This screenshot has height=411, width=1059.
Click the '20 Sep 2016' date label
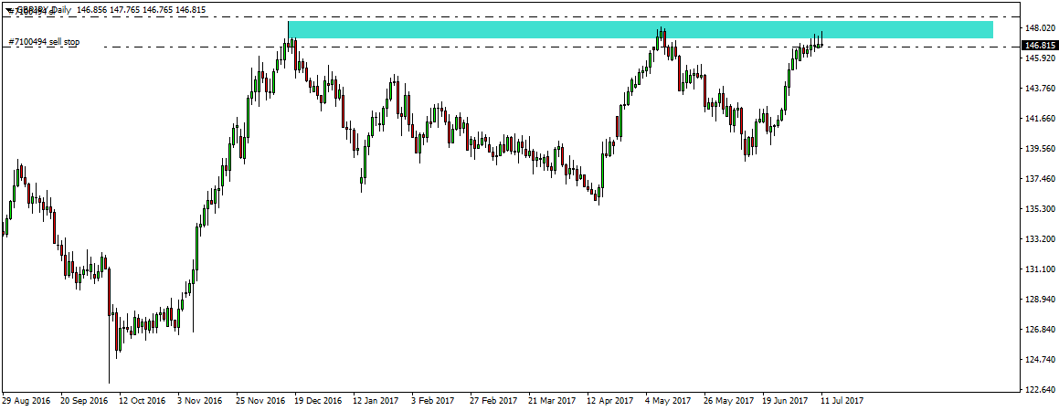coord(84,399)
